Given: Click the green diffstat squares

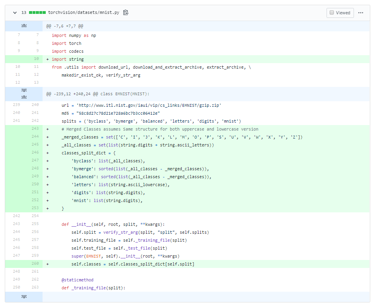Looking at the screenshot, I should (x=37, y=13).
